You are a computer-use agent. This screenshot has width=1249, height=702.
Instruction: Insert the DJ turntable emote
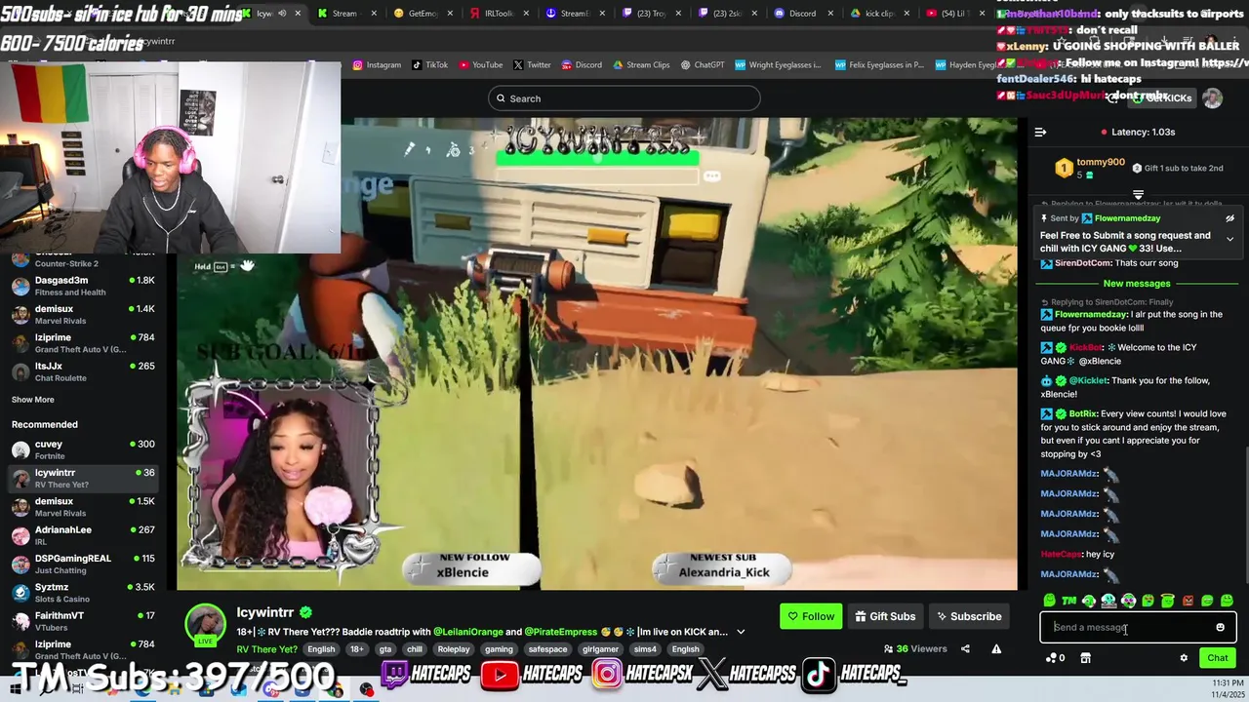[x=1108, y=601]
